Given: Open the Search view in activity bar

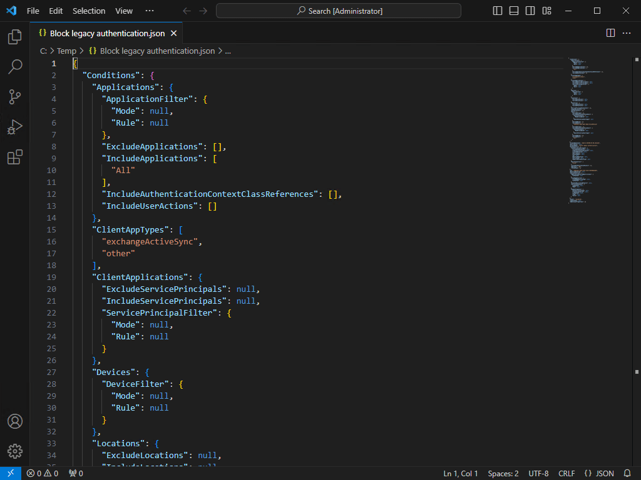Looking at the screenshot, I should tap(15, 67).
